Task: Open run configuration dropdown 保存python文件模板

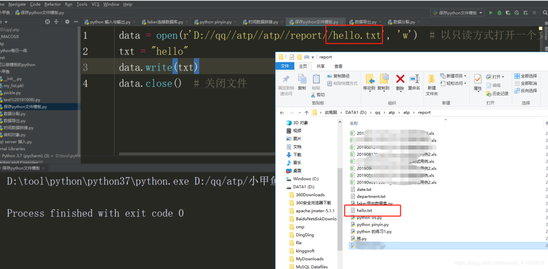Action: tap(457, 13)
